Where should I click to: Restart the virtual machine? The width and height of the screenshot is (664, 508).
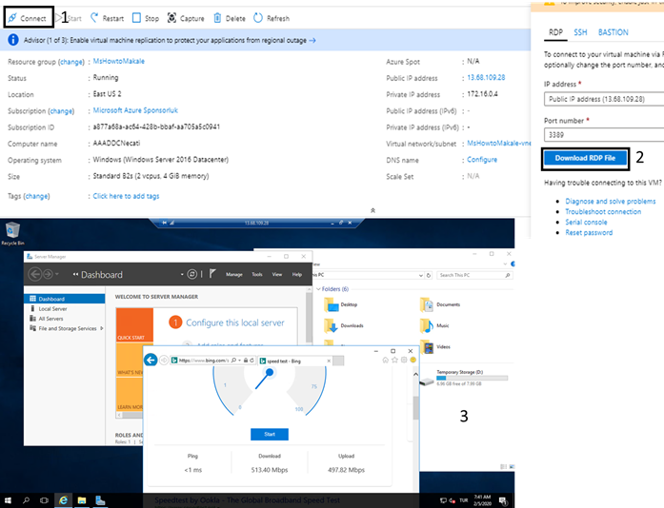[x=107, y=18]
